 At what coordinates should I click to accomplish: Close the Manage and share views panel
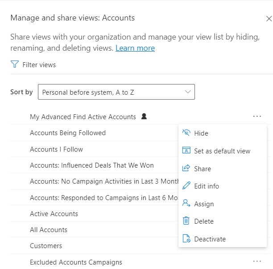pyautogui.click(x=269, y=19)
